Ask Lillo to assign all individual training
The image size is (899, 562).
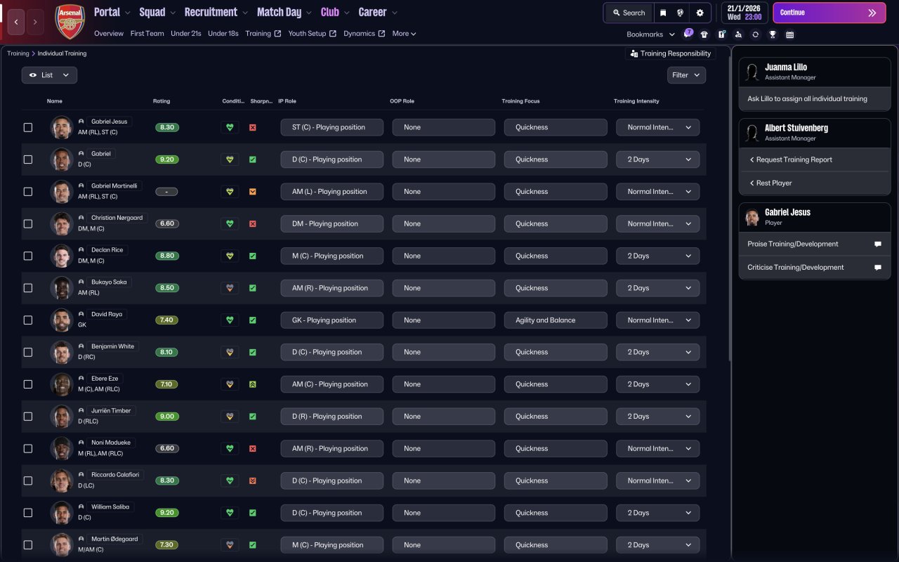point(815,99)
